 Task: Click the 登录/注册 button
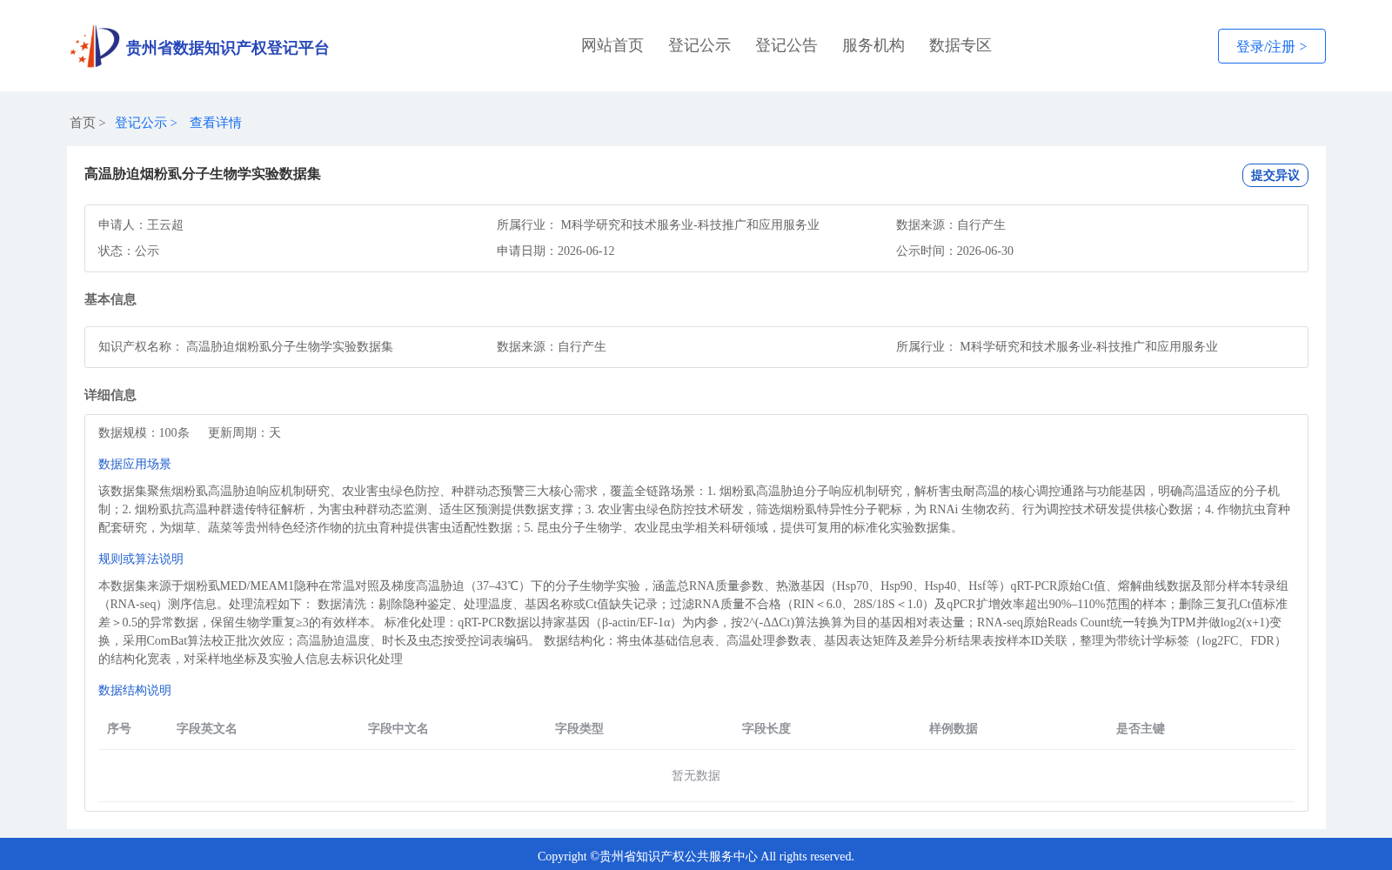(1271, 46)
